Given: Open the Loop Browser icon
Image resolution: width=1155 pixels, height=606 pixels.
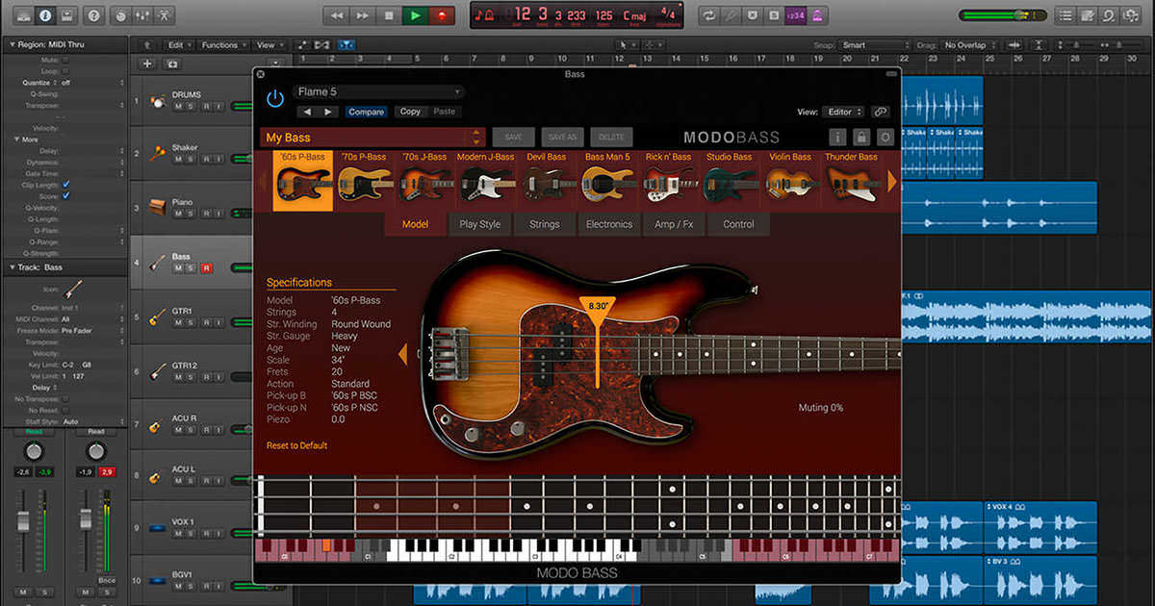Looking at the screenshot, I should coord(1110,15).
